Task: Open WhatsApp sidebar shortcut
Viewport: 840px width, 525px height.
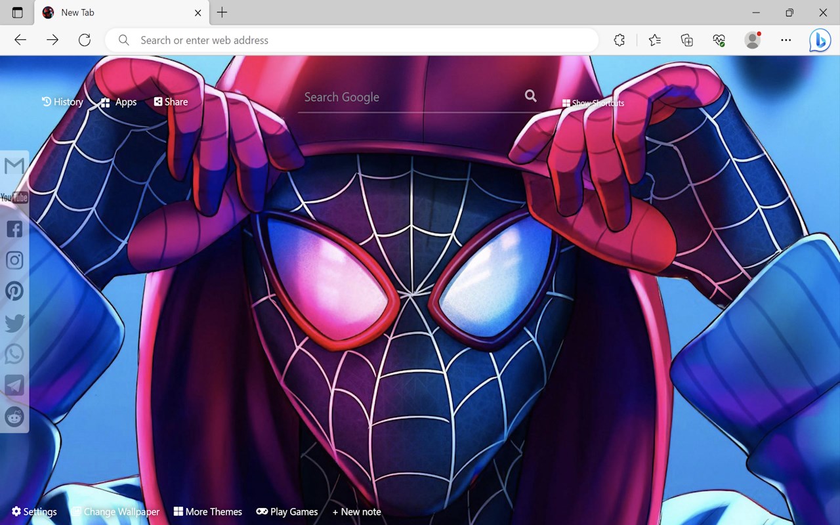Action: point(14,354)
